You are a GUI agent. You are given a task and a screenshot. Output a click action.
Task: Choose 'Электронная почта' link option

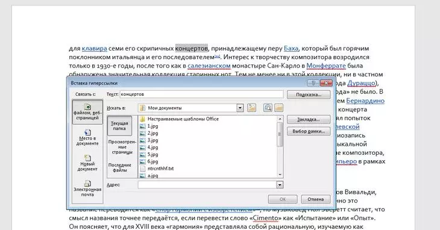87,188
